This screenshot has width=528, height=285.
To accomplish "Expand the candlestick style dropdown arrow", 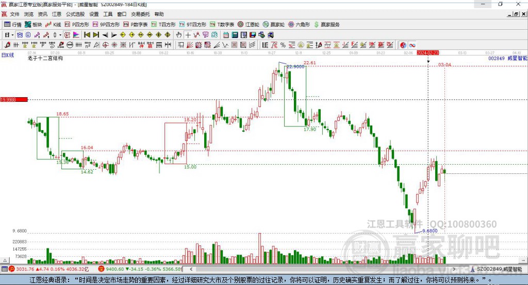I will point(60,35).
